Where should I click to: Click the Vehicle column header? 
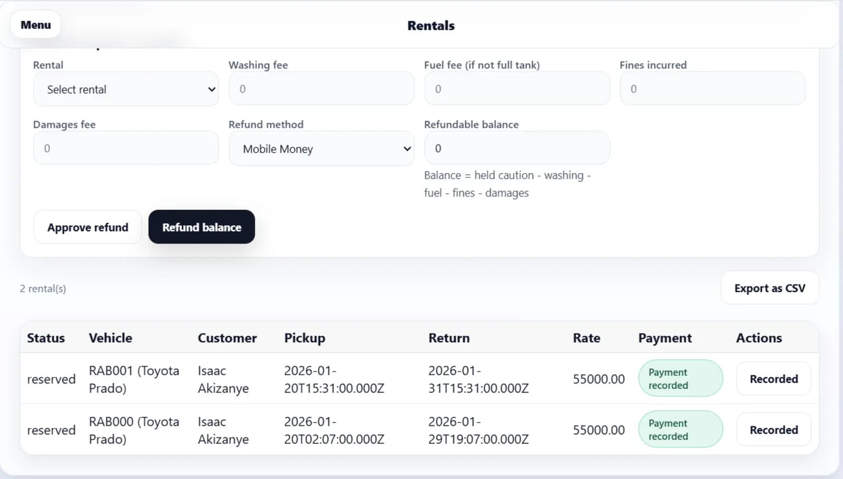coord(110,338)
